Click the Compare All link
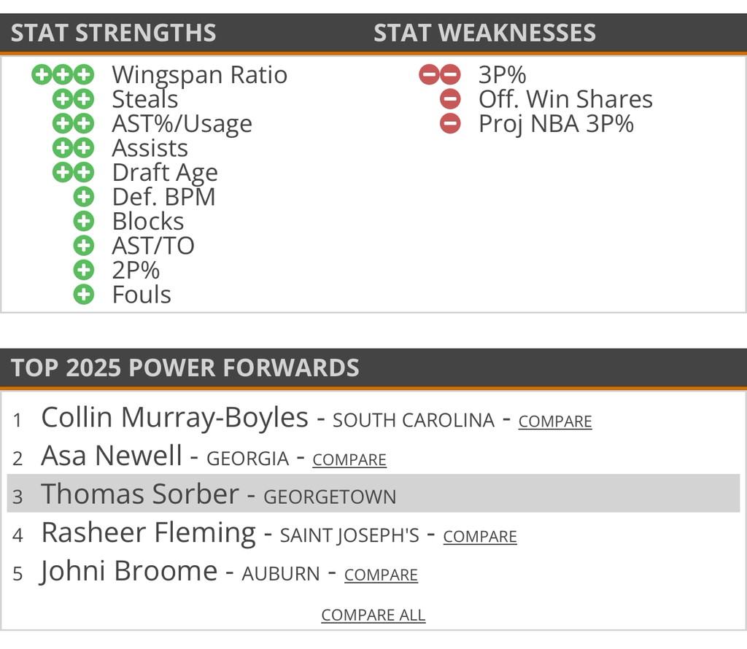This screenshot has width=747, height=649. click(x=373, y=615)
